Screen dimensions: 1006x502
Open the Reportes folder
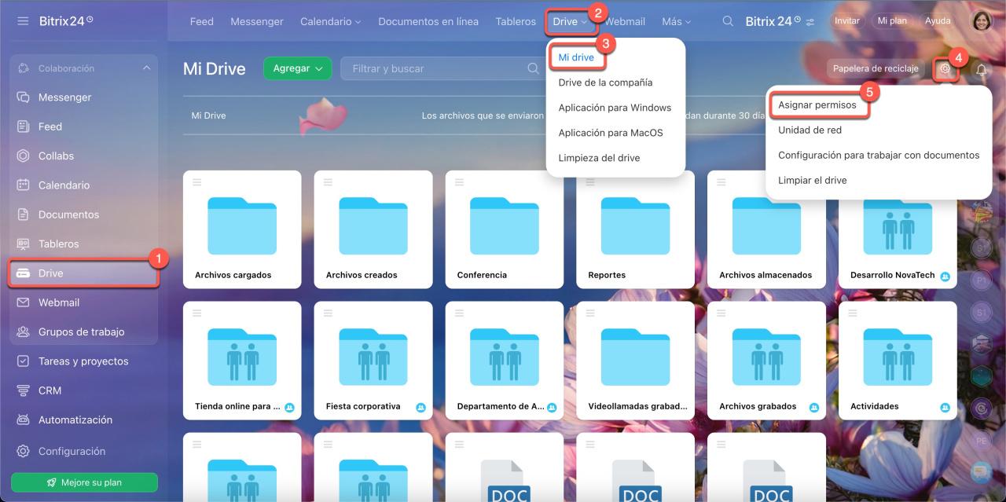pyautogui.click(x=635, y=229)
